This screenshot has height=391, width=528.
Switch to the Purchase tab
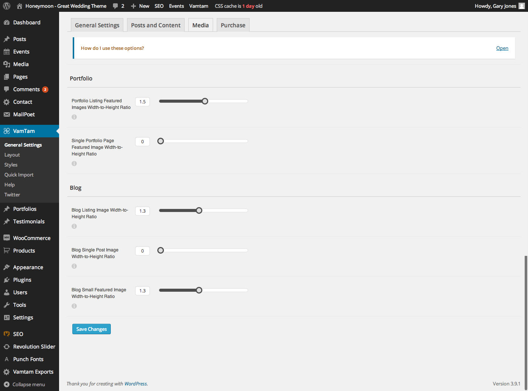tap(233, 25)
